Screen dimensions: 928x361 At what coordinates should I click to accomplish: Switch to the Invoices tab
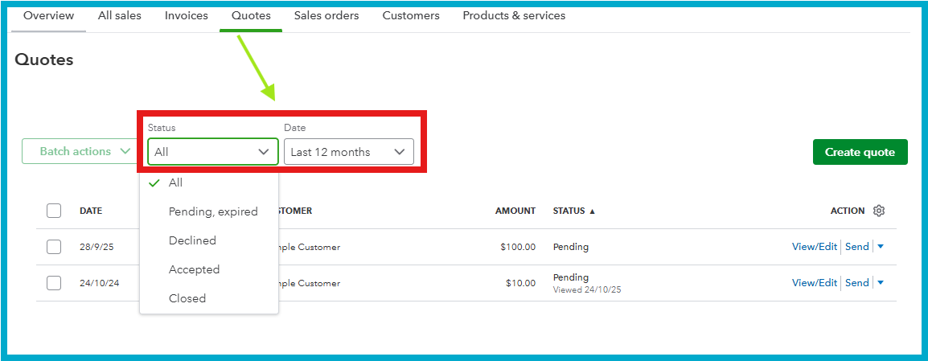point(186,15)
